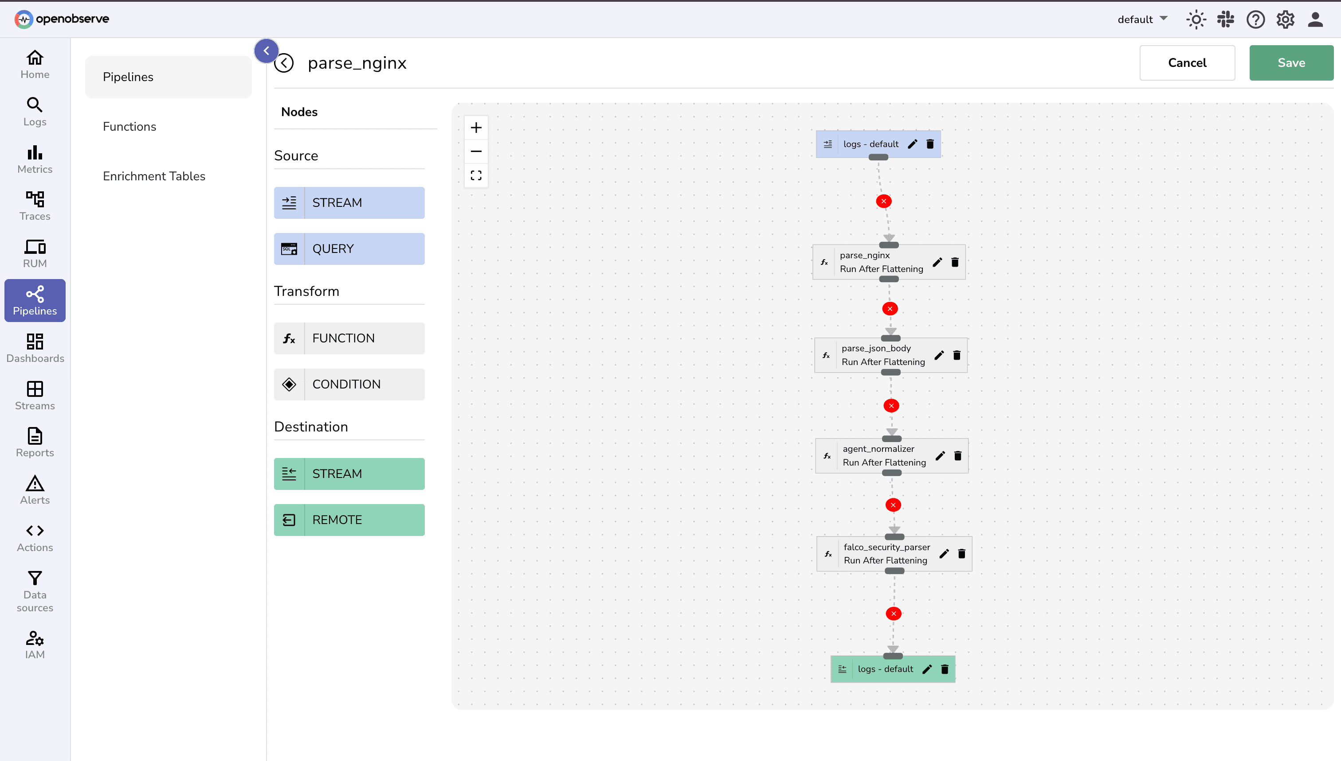The width and height of the screenshot is (1341, 761).
Task: Open the help icon in the top bar
Action: 1255,19
